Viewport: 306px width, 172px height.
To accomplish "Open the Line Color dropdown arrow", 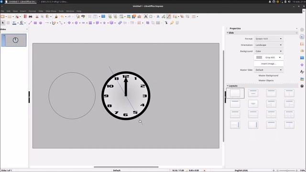I will click(18, 23).
